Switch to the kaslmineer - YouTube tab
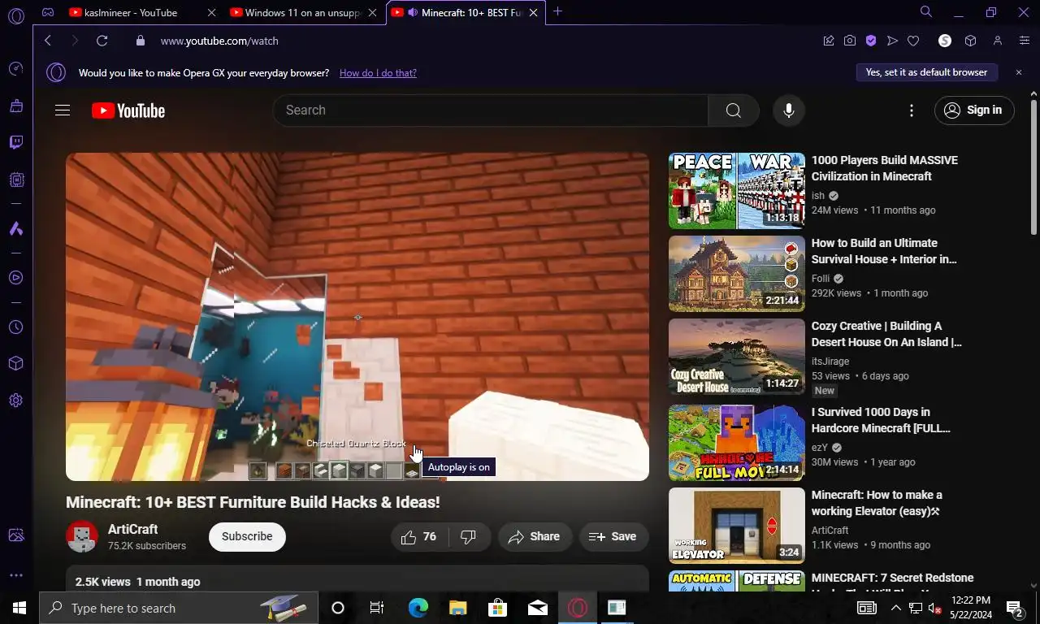 pos(141,13)
